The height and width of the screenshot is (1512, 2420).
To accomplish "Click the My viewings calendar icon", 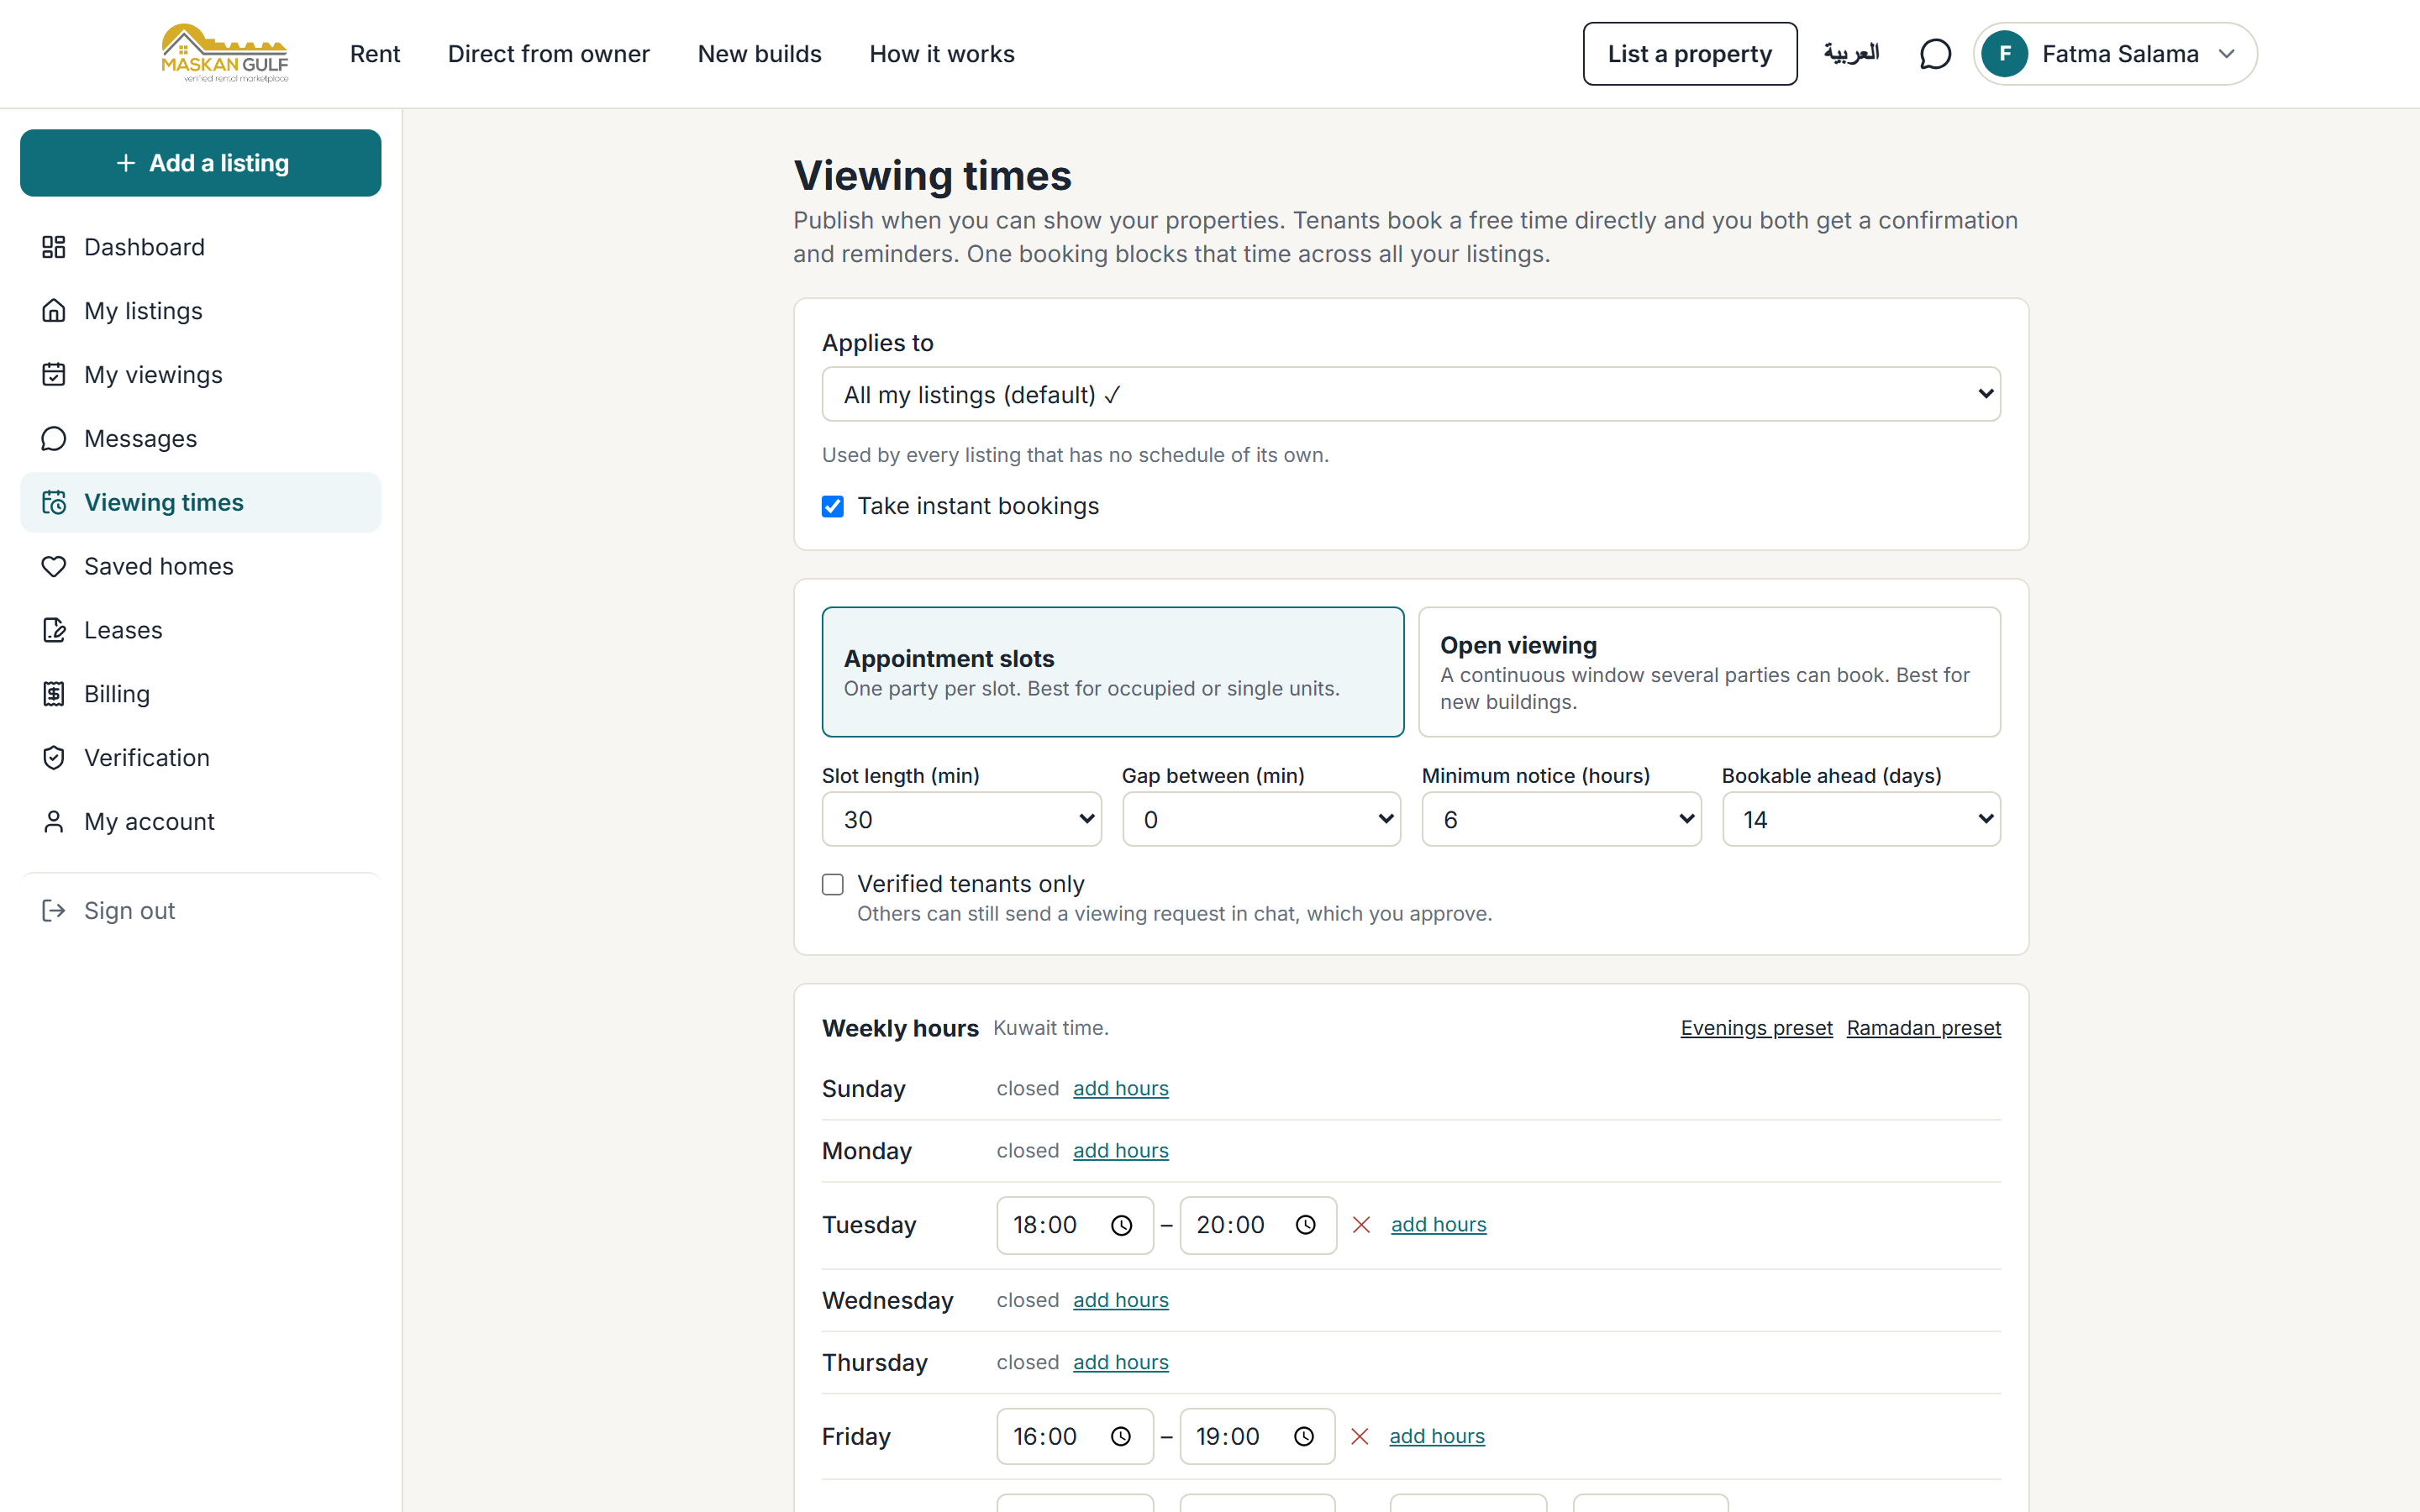I will point(54,375).
